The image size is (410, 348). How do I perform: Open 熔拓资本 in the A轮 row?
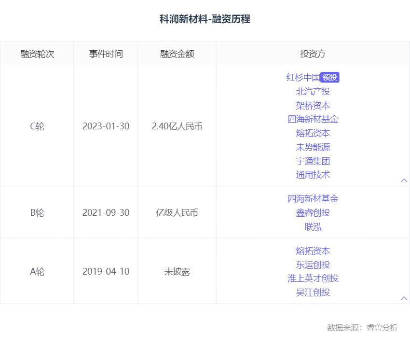313,251
